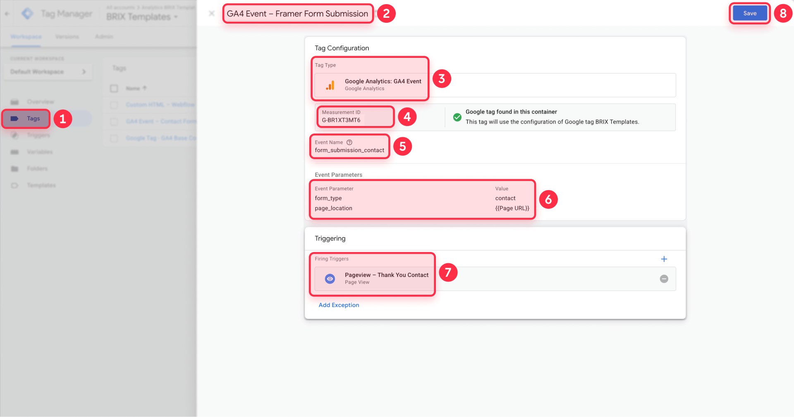
Task: Switch to the Versions tab
Action: click(x=67, y=37)
